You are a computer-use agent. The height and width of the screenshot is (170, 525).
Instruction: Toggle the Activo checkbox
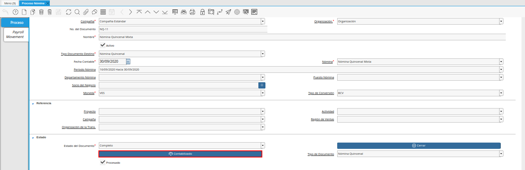point(103,45)
